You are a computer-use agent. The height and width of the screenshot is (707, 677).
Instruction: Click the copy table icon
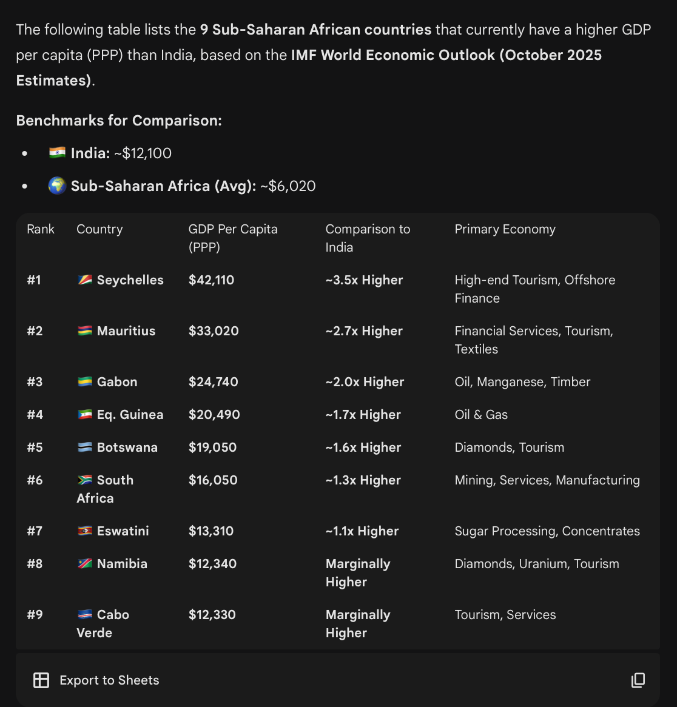tap(638, 680)
